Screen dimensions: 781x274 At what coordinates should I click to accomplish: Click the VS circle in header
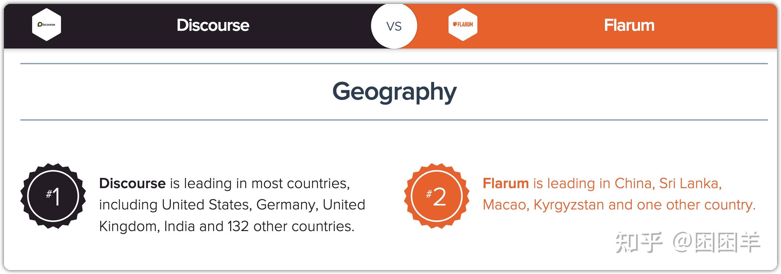point(394,26)
